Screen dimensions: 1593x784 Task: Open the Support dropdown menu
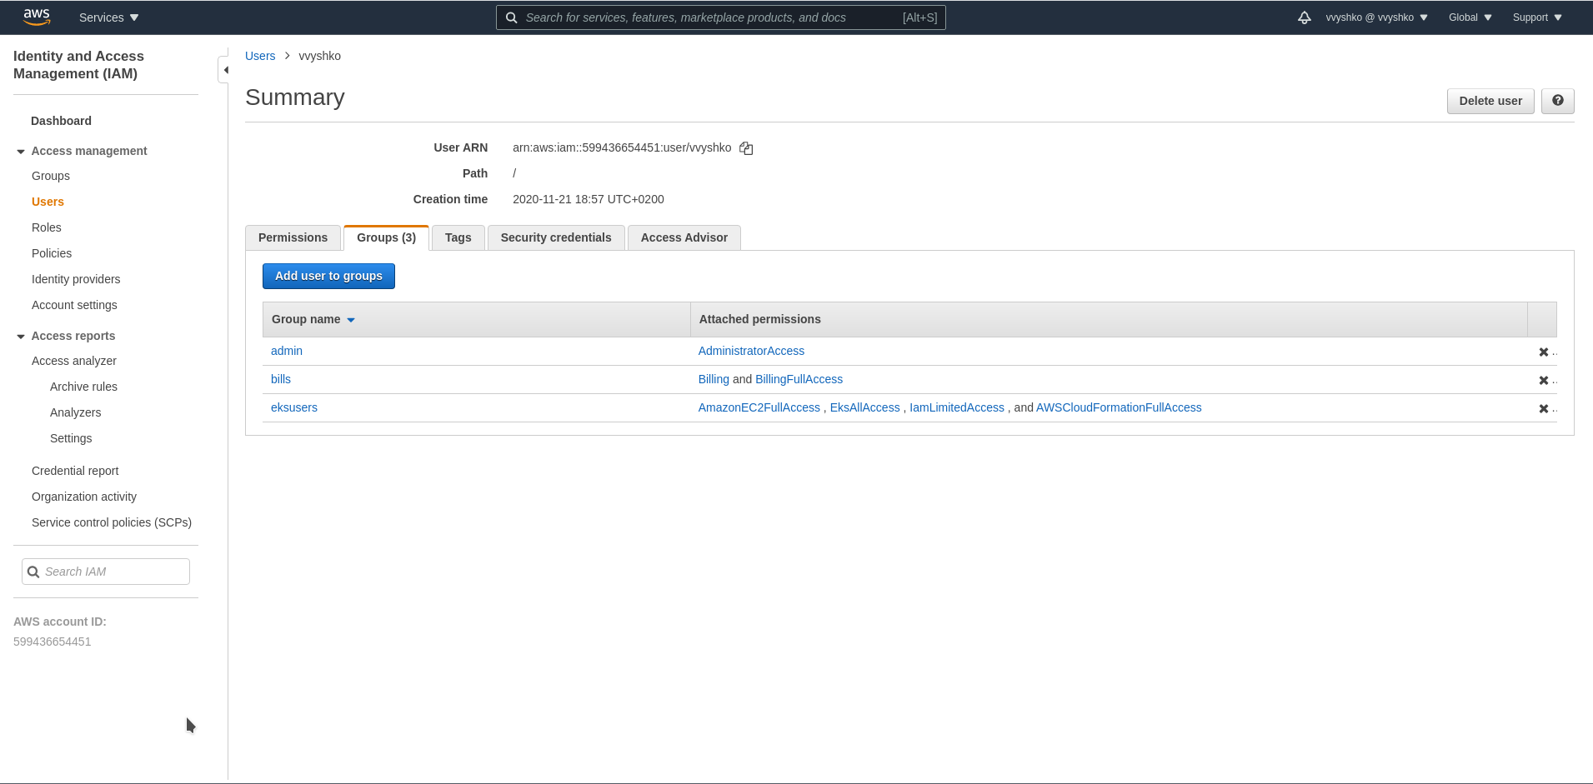(x=1537, y=17)
